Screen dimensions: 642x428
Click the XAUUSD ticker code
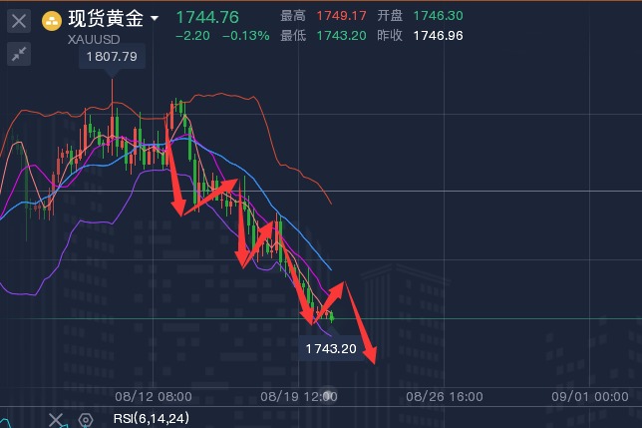96,40
